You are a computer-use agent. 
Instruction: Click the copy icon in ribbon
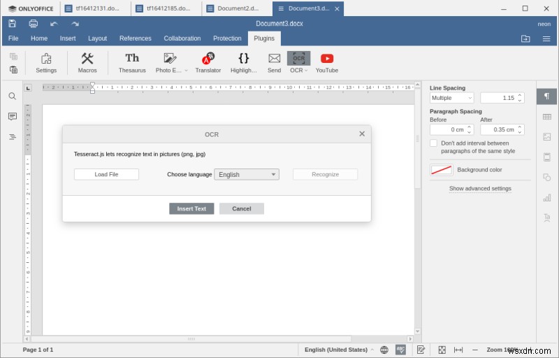click(13, 57)
